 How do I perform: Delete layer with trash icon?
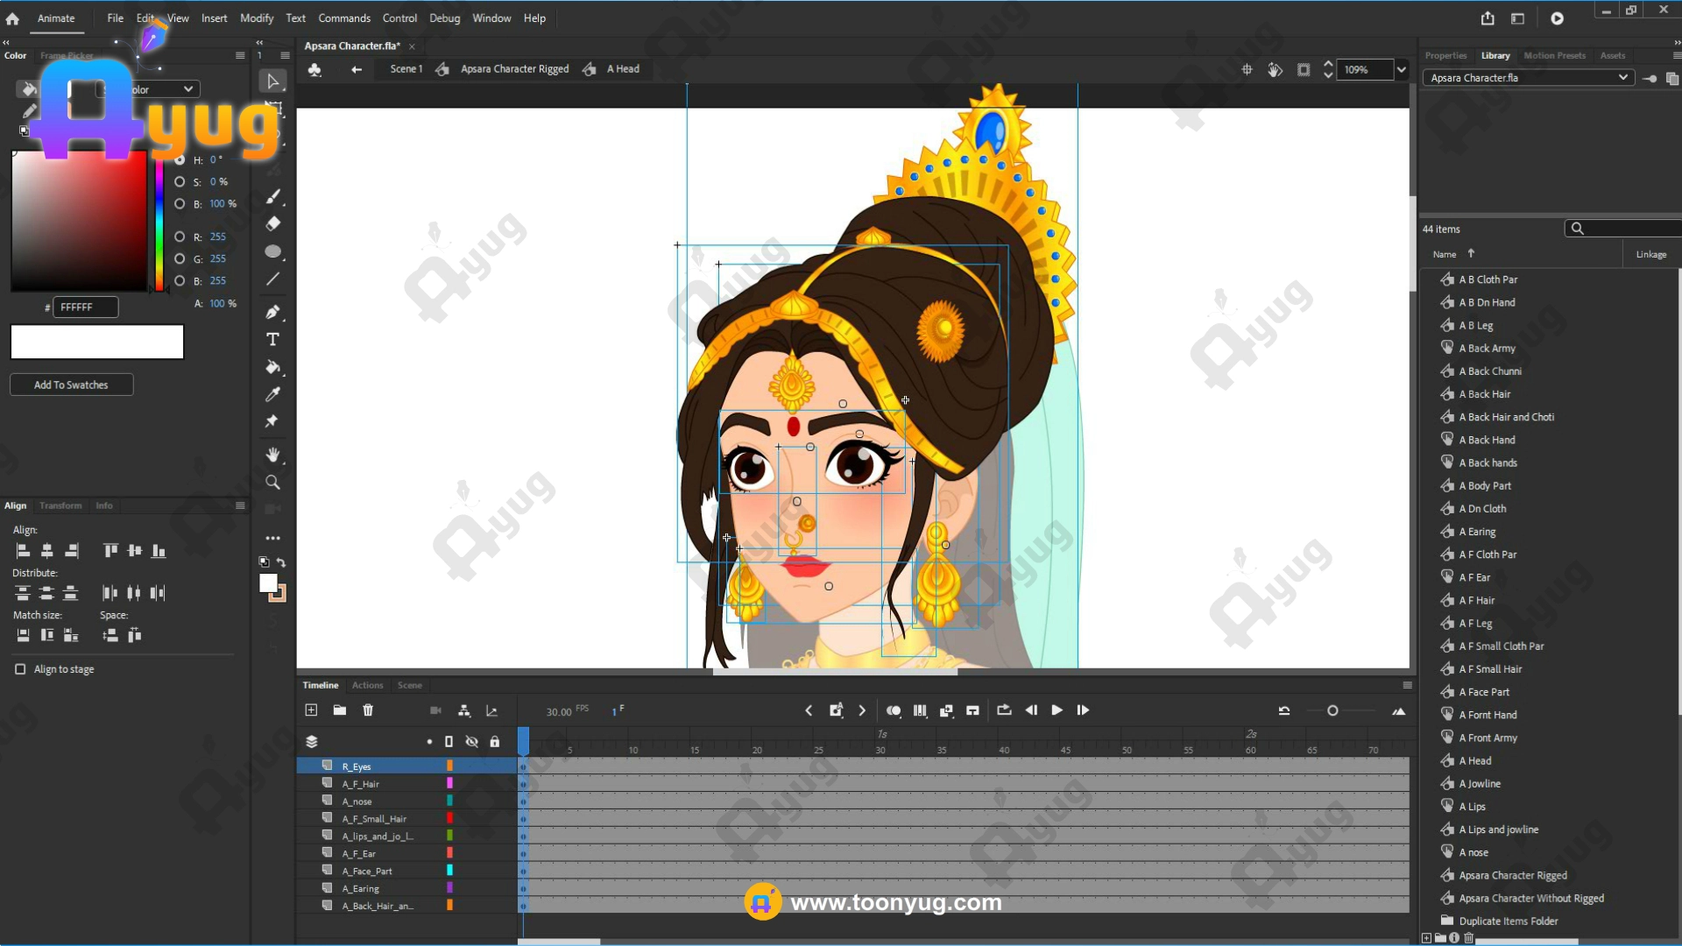368,710
